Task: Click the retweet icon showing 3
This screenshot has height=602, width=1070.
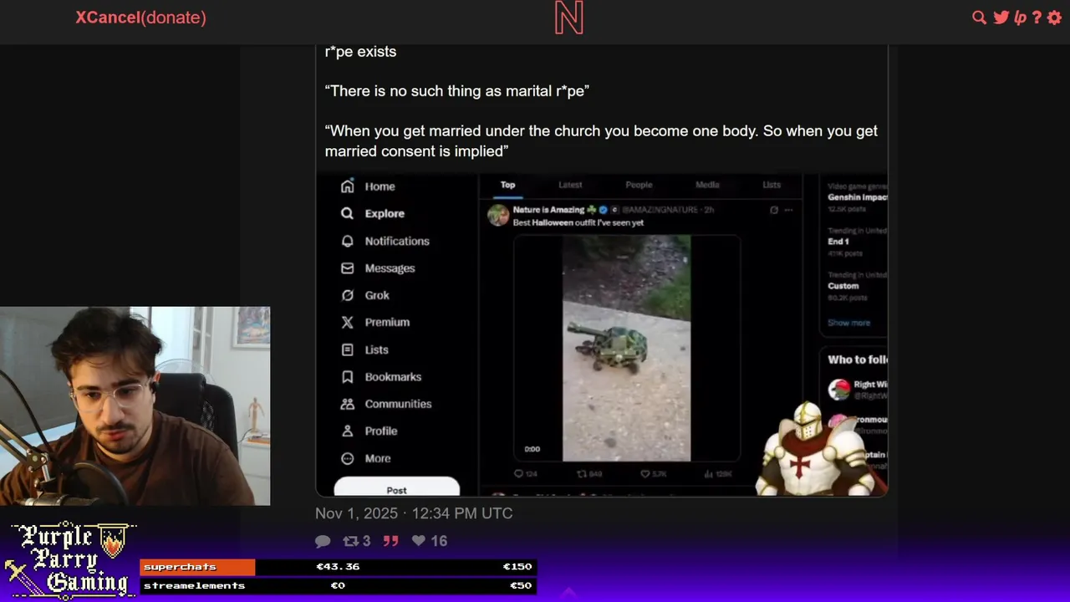Action: click(x=351, y=541)
